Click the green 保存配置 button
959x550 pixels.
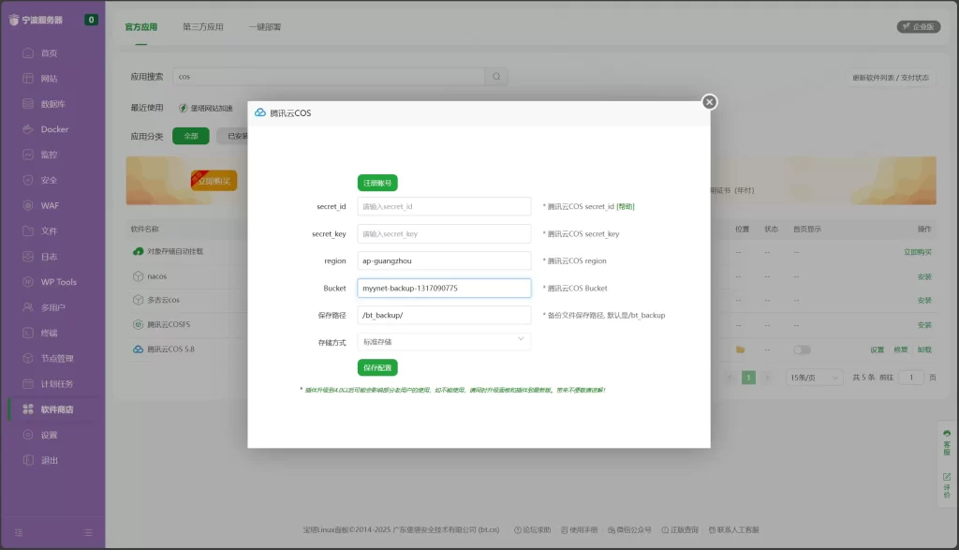[x=377, y=367]
